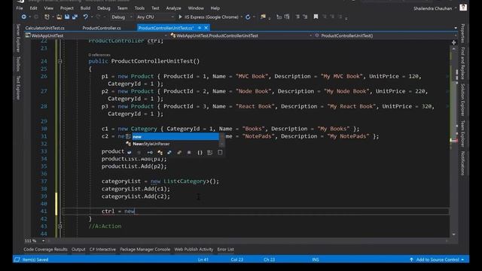Toggle the interfaces IntelliSense filter

pyautogui.click(x=150, y=152)
